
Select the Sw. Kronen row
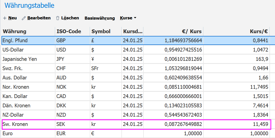click(x=15, y=124)
